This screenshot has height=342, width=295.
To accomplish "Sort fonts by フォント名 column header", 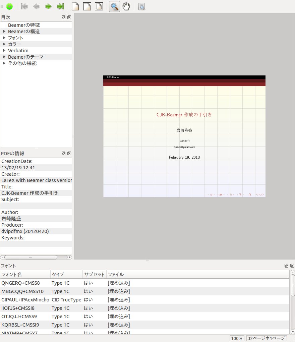I will tap(25, 274).
